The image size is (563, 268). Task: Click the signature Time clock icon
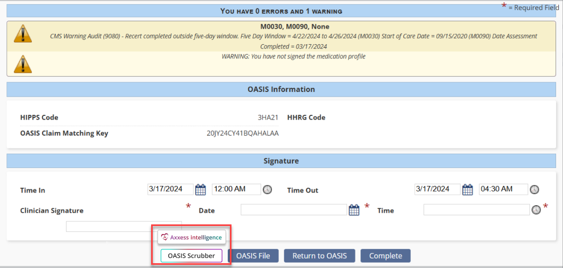(x=536, y=210)
